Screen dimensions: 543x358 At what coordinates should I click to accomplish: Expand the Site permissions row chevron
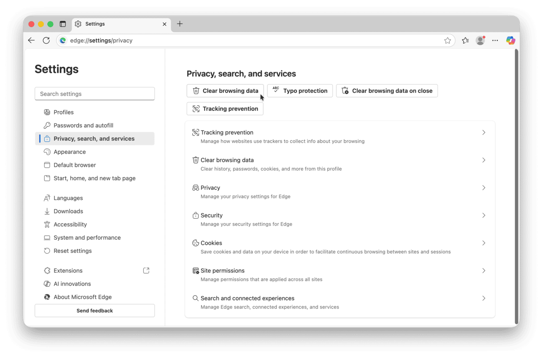[484, 271]
